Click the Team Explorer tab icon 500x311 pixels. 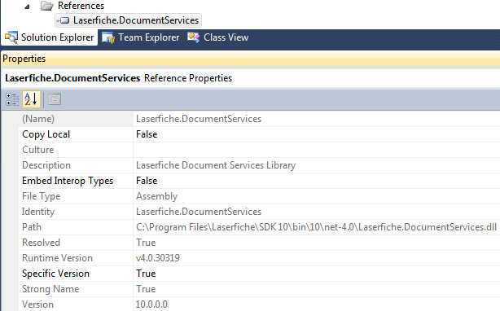[108, 38]
